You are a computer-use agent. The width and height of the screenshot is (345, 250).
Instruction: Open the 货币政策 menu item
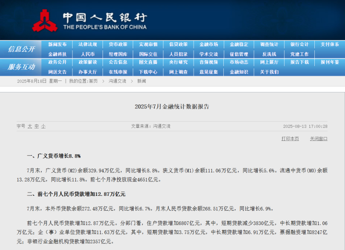click(118, 45)
